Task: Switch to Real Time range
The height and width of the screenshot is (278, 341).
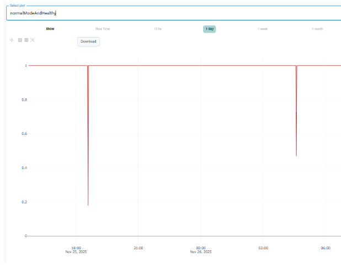Action: tap(103, 29)
